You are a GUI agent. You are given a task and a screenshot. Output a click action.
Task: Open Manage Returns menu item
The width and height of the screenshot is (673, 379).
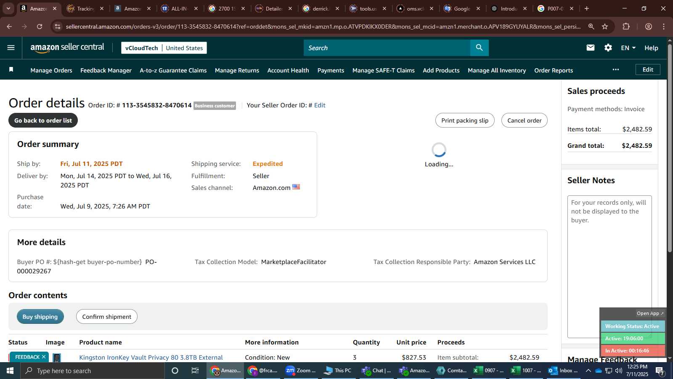[237, 70]
